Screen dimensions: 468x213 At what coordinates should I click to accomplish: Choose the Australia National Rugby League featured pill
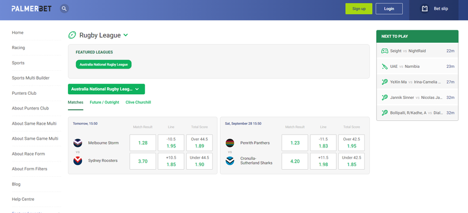coord(104,64)
